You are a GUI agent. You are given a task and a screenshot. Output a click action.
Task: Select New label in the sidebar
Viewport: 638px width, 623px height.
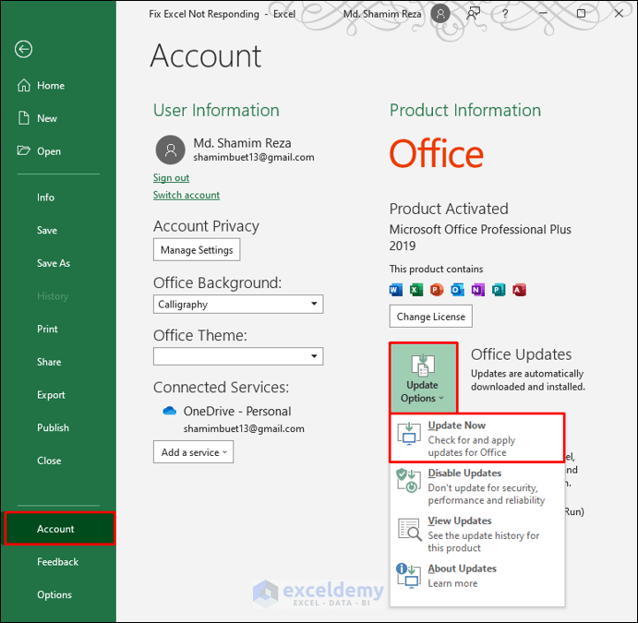tap(47, 118)
